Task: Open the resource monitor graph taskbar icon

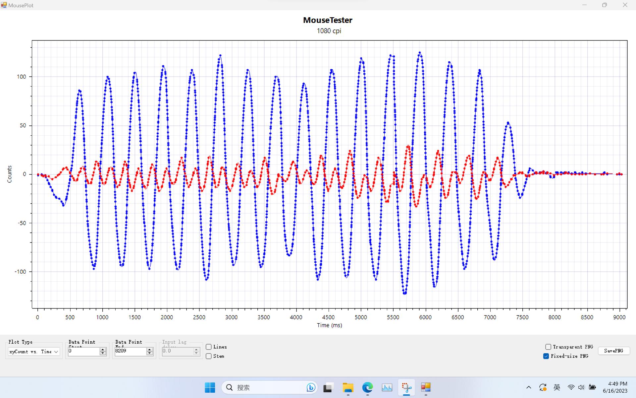Action: 387,387
